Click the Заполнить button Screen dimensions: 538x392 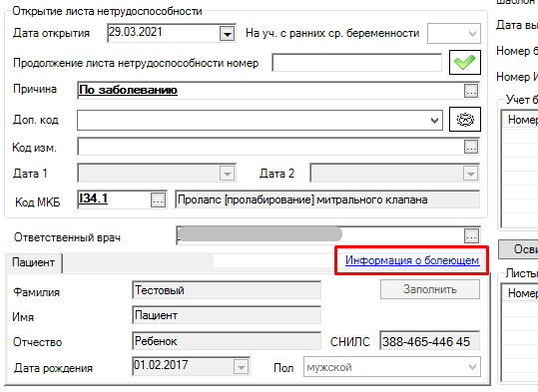(x=430, y=289)
